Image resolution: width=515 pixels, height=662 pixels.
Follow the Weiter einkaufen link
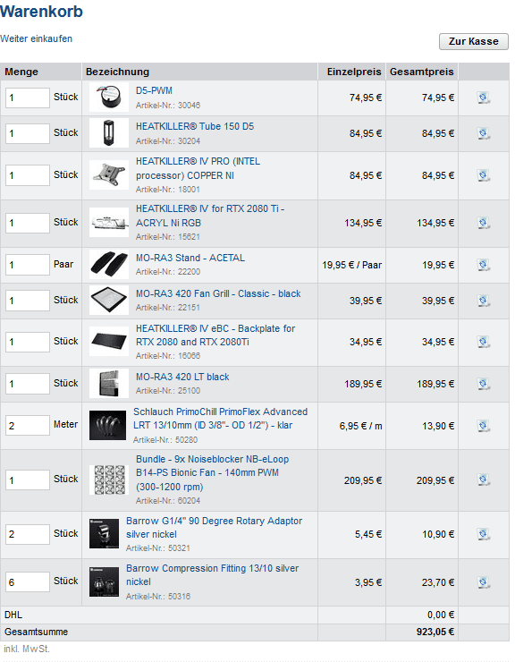[37, 38]
